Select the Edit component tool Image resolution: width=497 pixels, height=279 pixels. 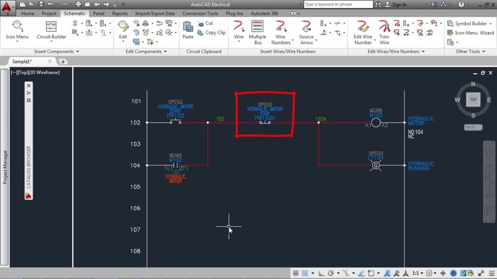pos(123,30)
